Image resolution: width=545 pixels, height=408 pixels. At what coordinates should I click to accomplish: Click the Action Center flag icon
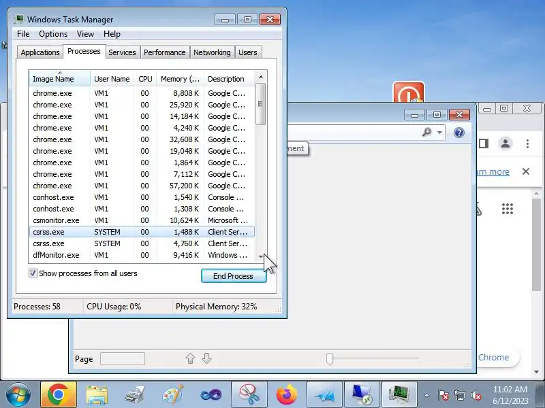point(443,395)
